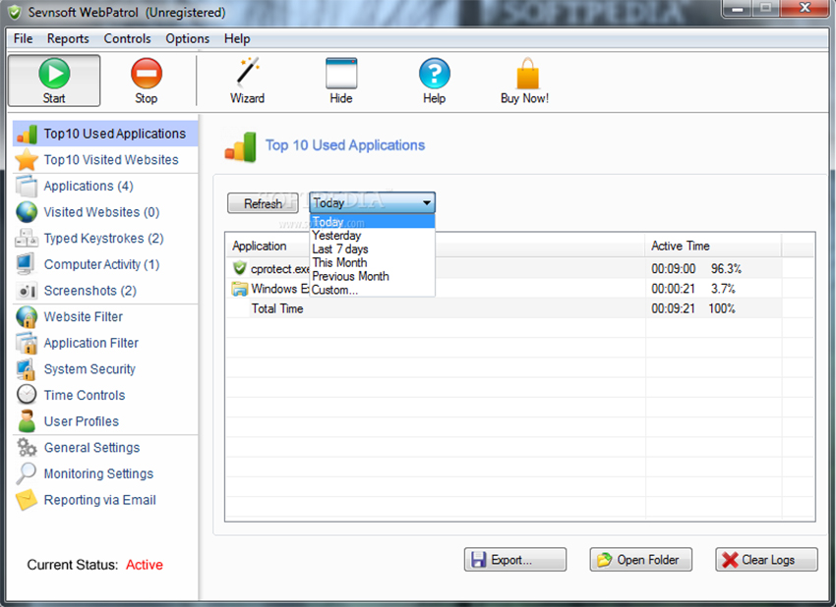This screenshot has height=607, width=836.
Task: Select Top10 Used Applications bar chart icon
Action: 27,134
